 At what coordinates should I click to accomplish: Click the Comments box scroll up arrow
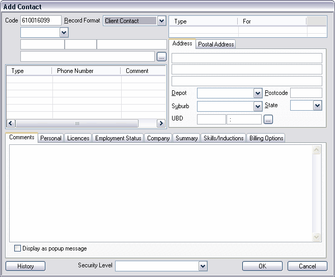[316, 150]
